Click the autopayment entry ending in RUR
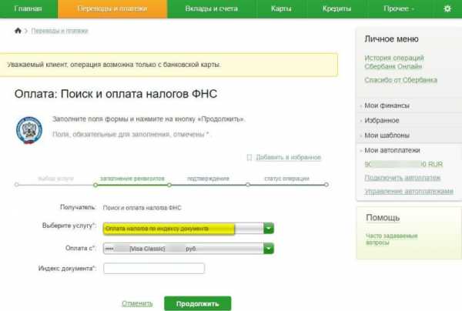462x311 pixels. pyautogui.click(x=403, y=164)
